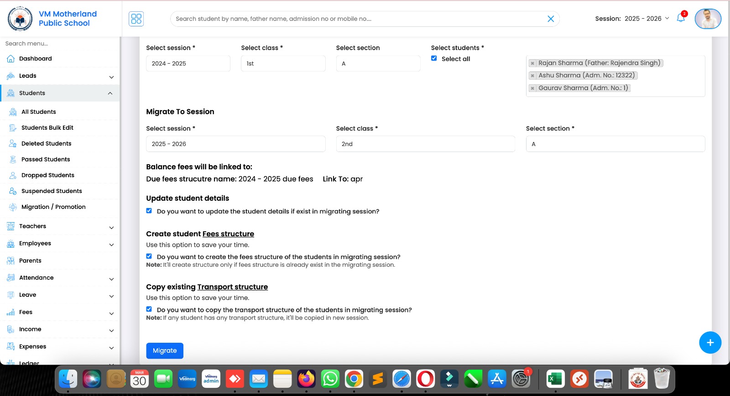This screenshot has height=396, width=730.
Task: Open Microsoft Excel in the Dock
Action: (555, 379)
